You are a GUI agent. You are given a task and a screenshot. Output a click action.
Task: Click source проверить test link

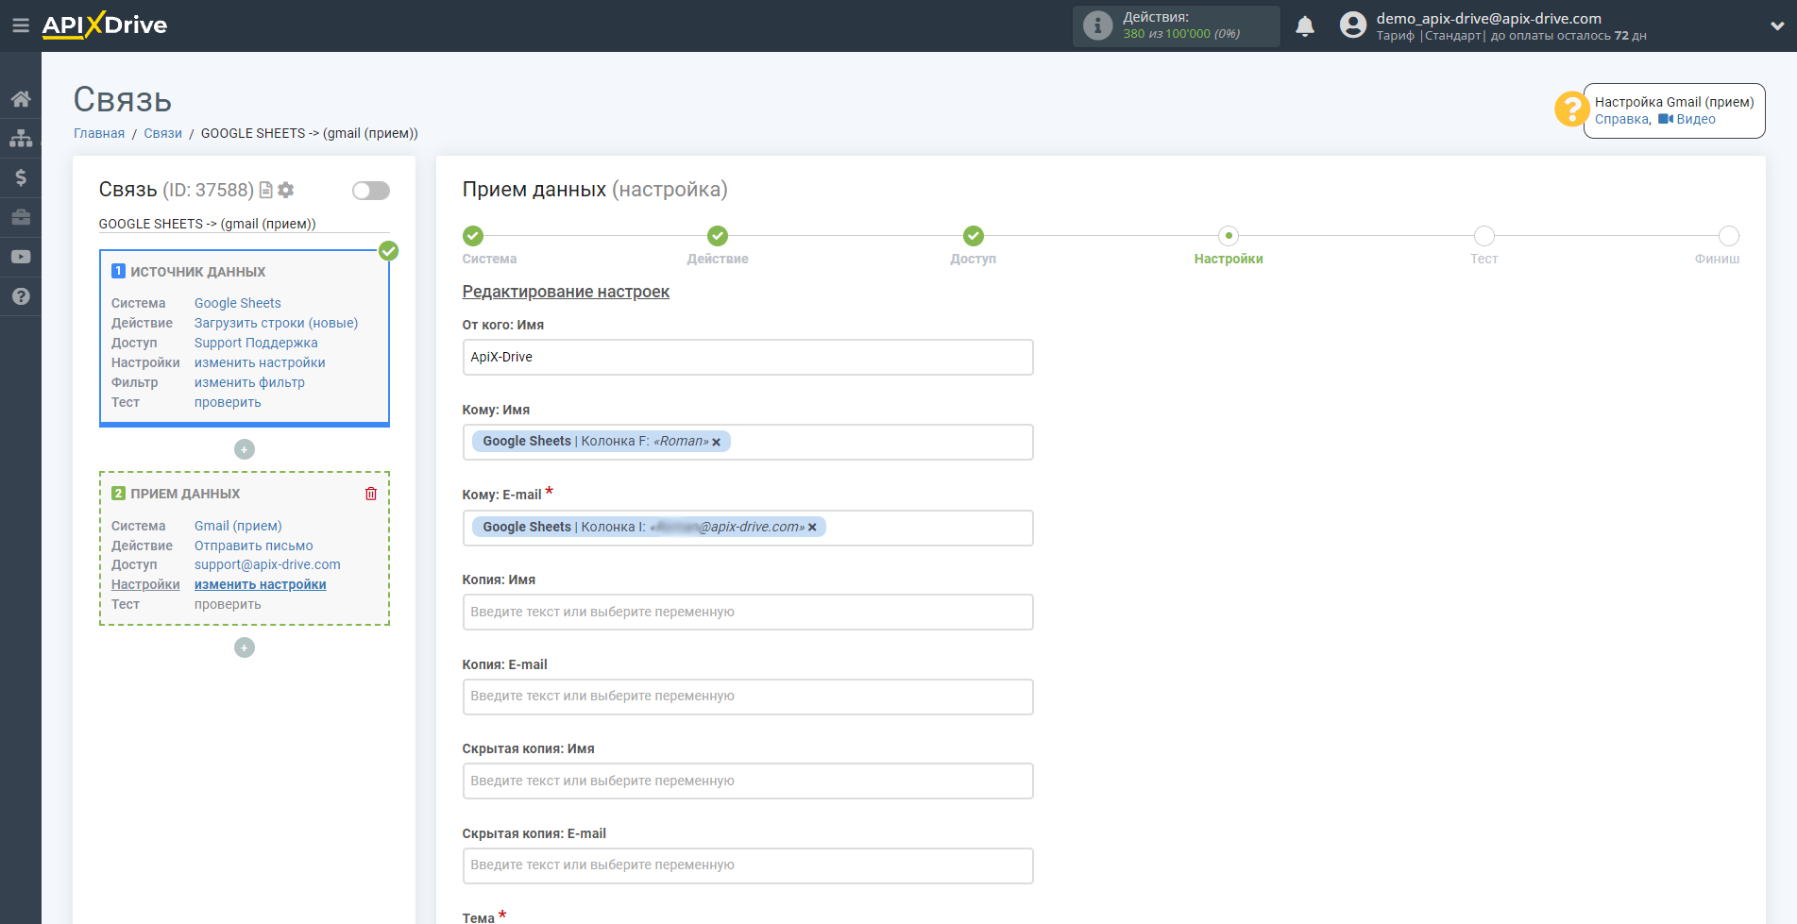pos(228,403)
